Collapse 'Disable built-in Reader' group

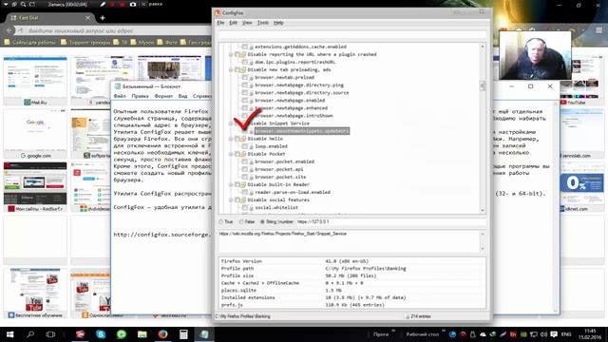click(x=230, y=184)
